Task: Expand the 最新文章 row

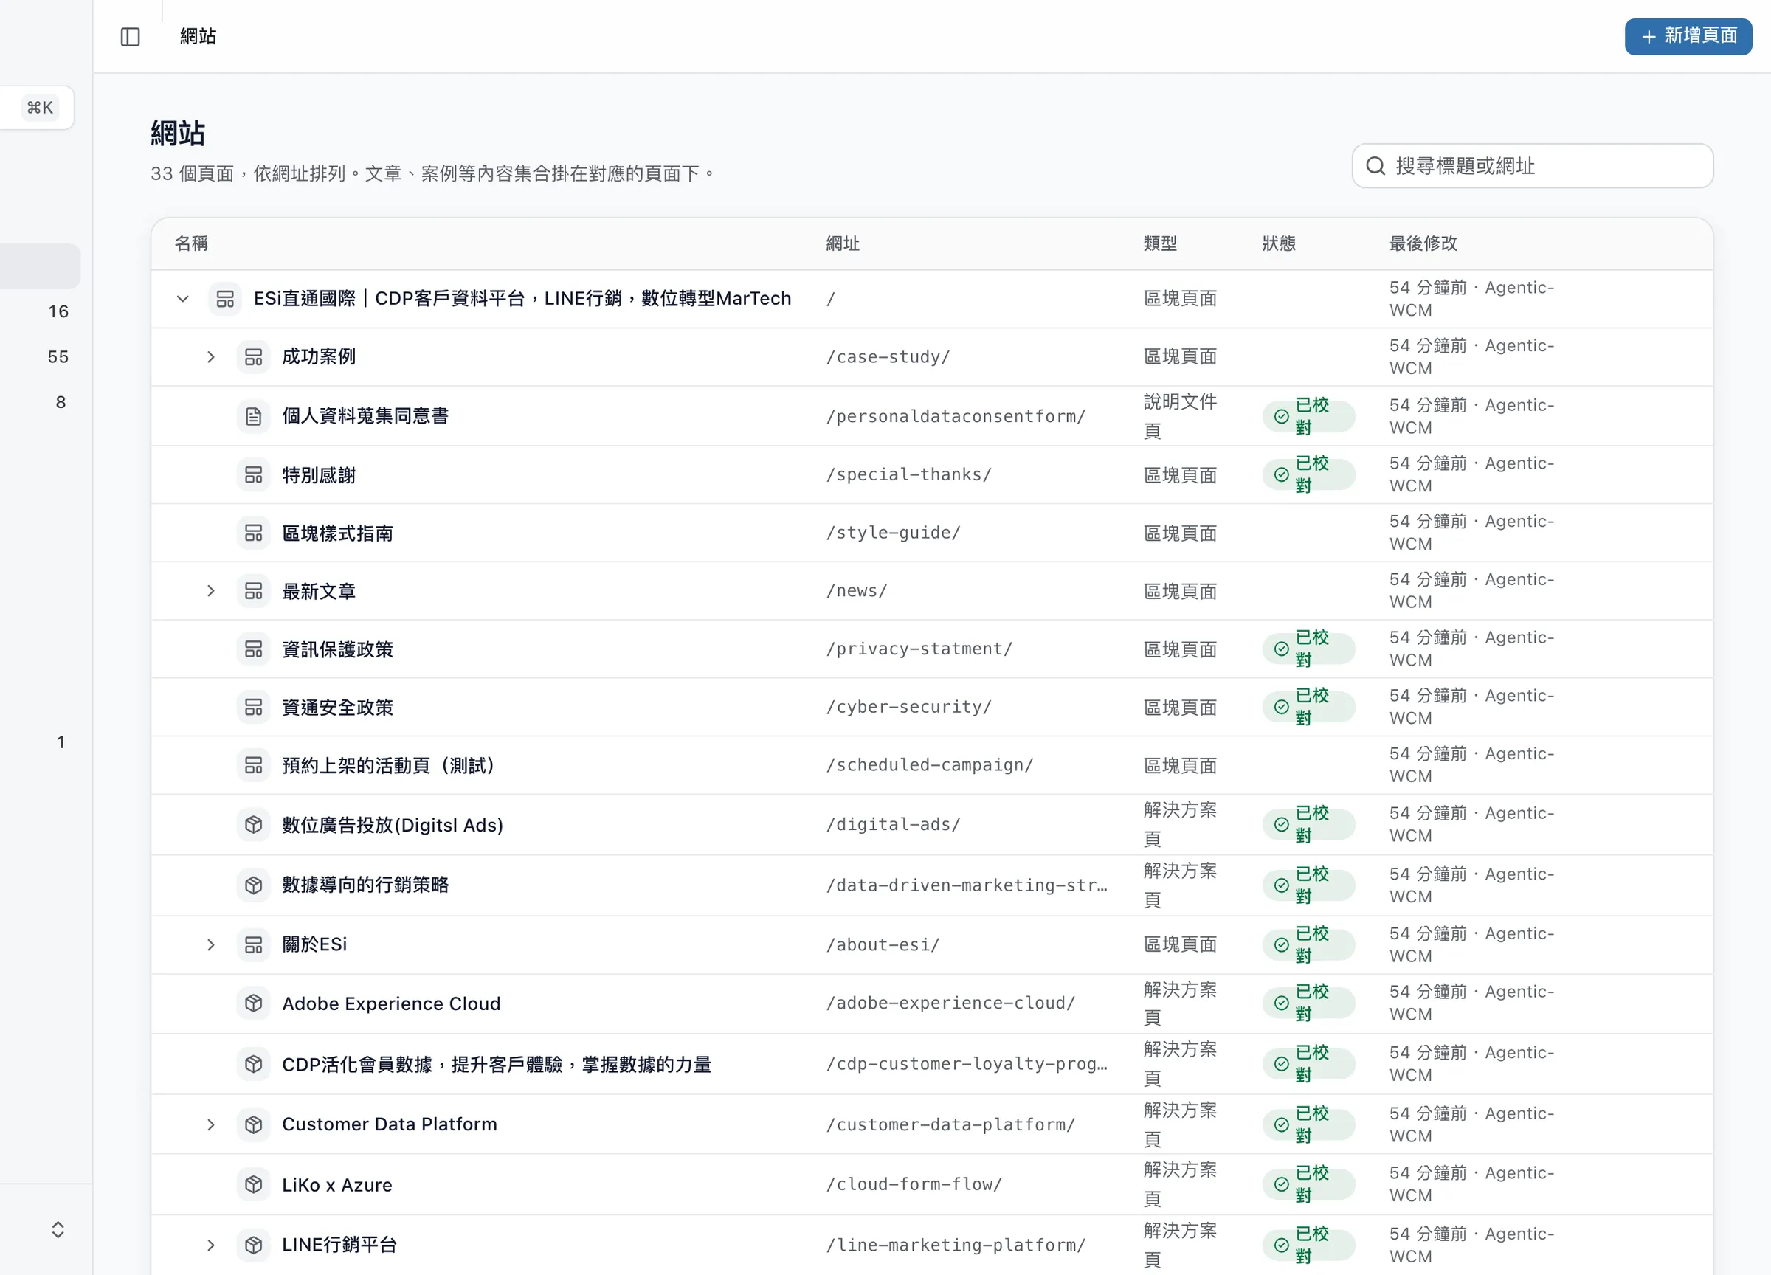Action: coord(211,591)
